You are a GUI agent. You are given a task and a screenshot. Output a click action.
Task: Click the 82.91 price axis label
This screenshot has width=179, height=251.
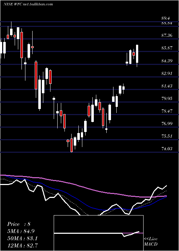(x=167, y=74)
